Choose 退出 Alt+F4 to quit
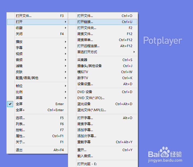This screenshot has width=193, height=167. (x=37, y=150)
